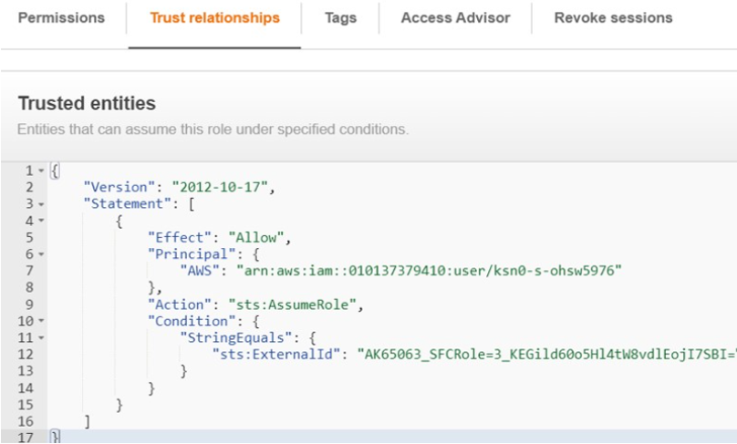Image resolution: width=737 pixels, height=444 pixels.
Task: Click the closing brace on line 17
Action: click(55, 438)
